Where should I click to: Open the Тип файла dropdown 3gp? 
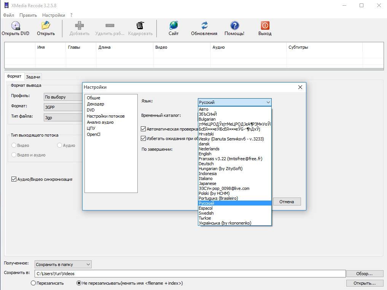coord(63,118)
